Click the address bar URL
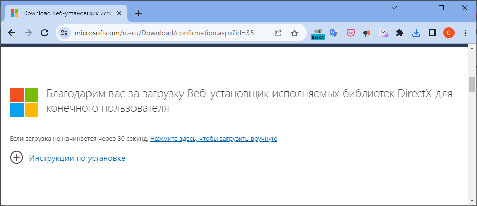Image resolution: width=477 pixels, height=206 pixels. point(164,33)
